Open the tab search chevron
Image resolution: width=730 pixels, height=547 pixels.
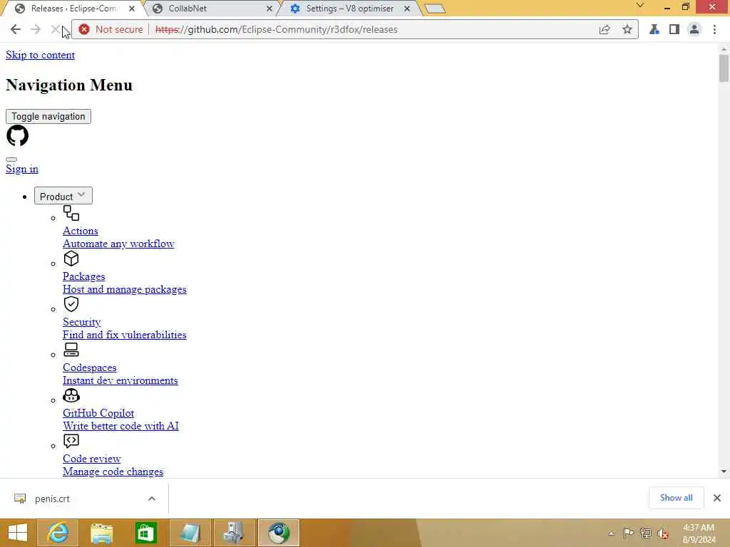tap(640, 6)
